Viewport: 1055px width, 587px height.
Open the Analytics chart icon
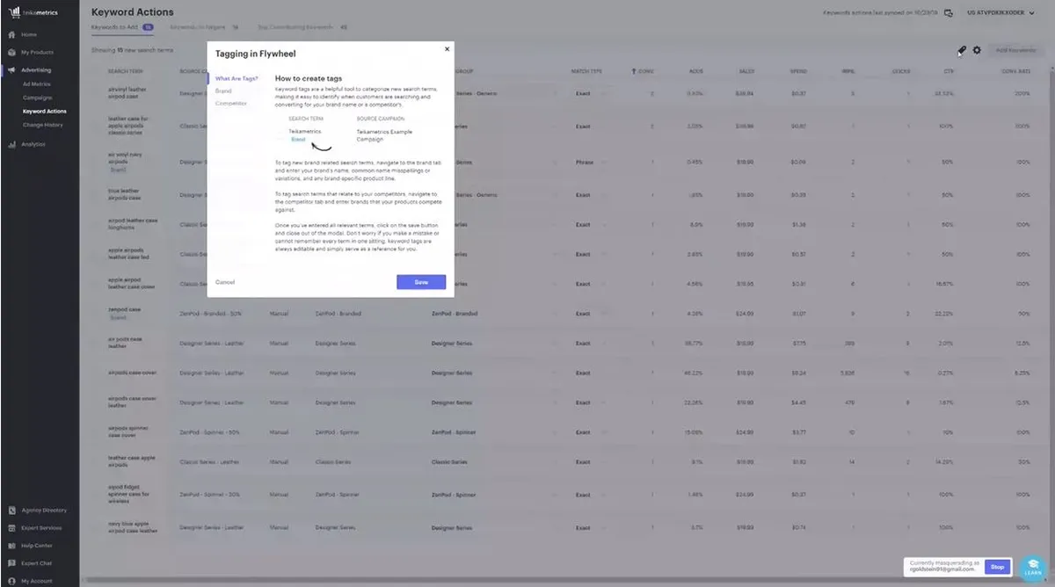(11, 144)
